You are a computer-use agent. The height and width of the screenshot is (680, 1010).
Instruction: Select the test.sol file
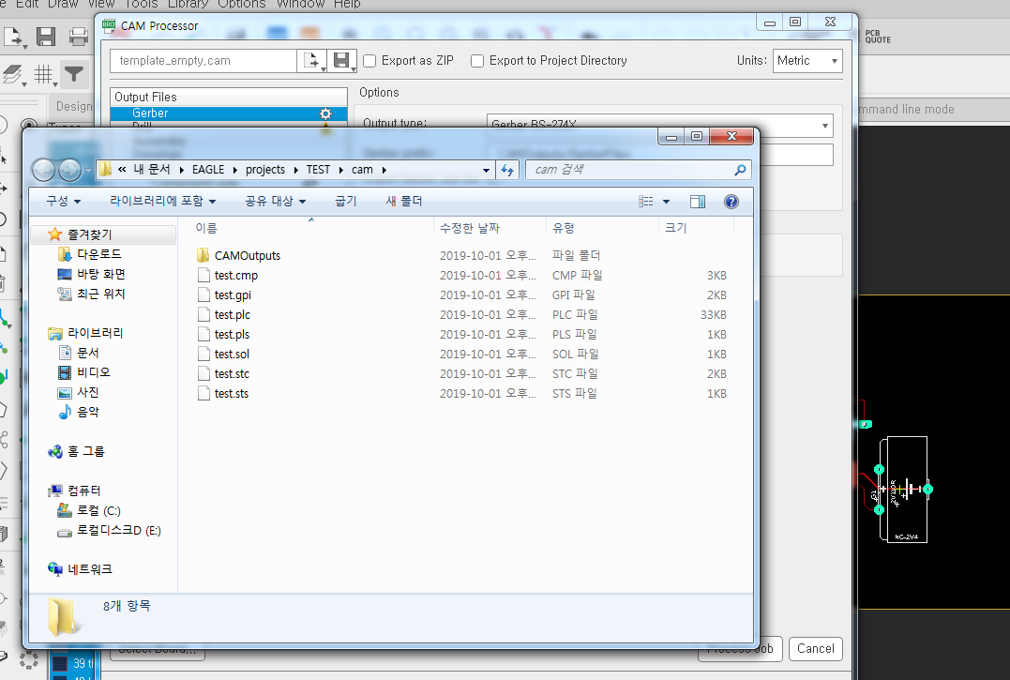[232, 355]
